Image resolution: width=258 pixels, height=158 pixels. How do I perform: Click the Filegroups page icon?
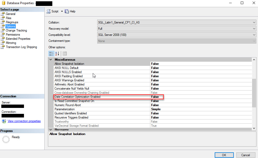point(3,22)
